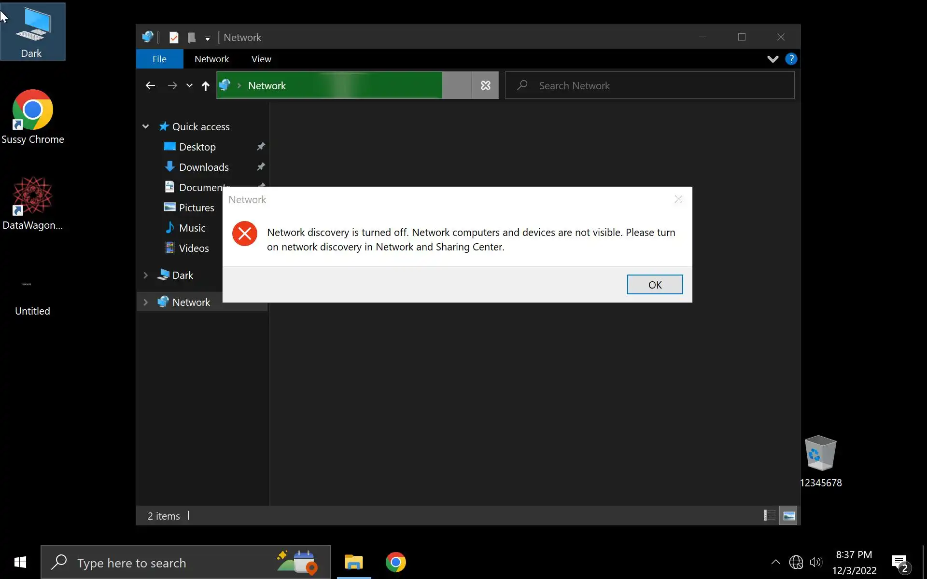Close the Network discovery error dialog
This screenshot has width=927, height=579.
(x=678, y=199)
